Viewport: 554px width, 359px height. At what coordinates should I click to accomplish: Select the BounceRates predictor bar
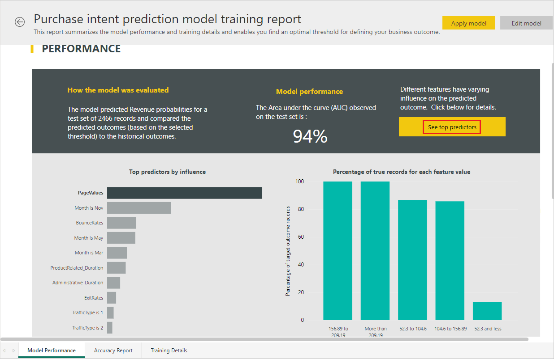[121, 223]
